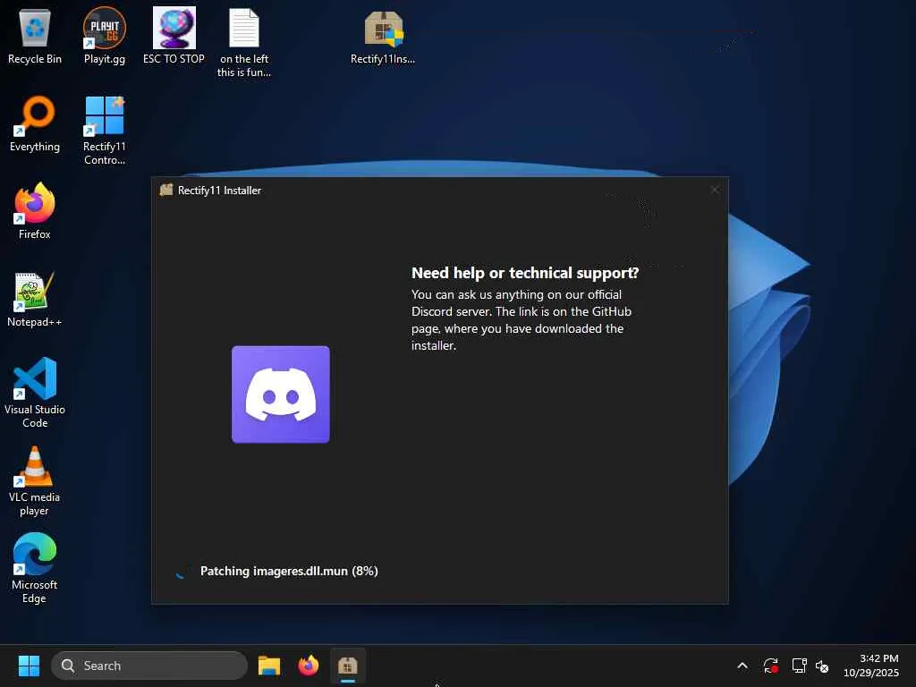Image resolution: width=916 pixels, height=687 pixels.
Task: Open the VLC media player shortcut
Action: coord(35,480)
